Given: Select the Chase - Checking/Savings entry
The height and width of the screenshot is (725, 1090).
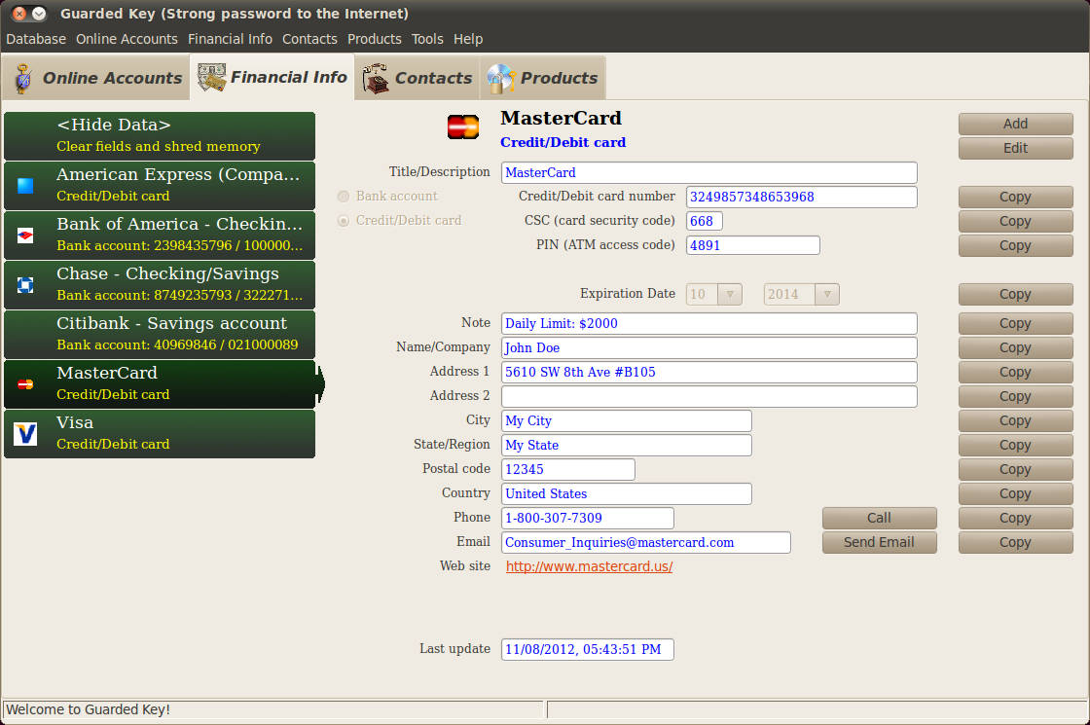Looking at the screenshot, I should 160,285.
